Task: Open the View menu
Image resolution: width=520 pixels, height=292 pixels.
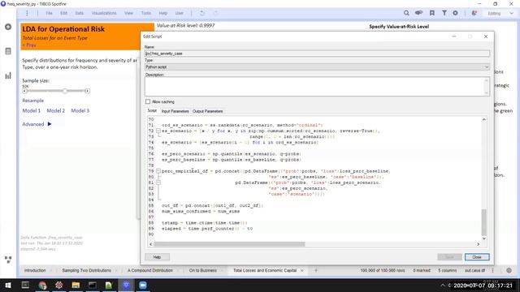Action: pos(128,13)
